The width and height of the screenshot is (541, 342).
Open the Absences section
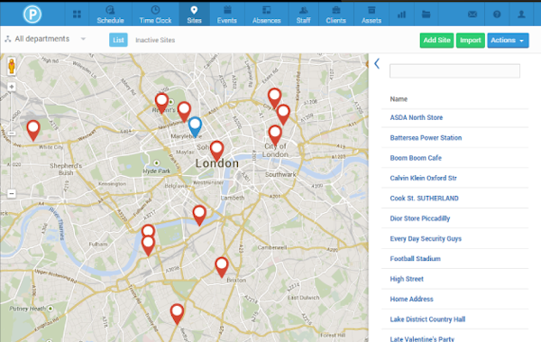[266, 14]
